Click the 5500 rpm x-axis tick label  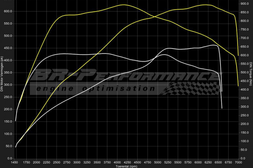pos(177,162)
